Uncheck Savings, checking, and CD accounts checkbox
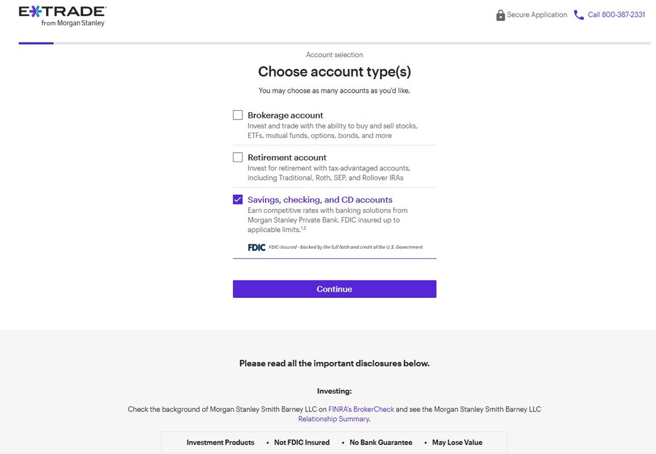Image resolution: width=656 pixels, height=454 pixels. click(x=238, y=200)
